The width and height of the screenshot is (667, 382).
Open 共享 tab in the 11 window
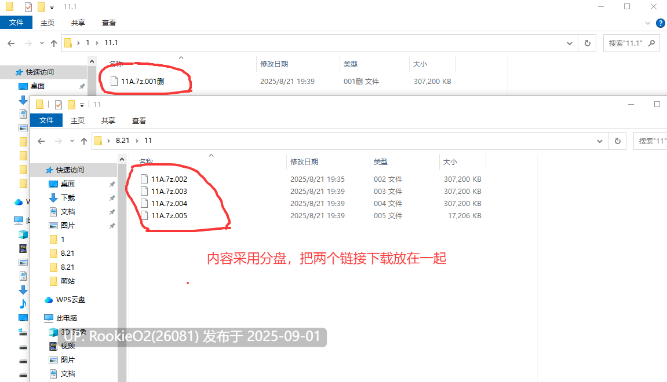(108, 120)
